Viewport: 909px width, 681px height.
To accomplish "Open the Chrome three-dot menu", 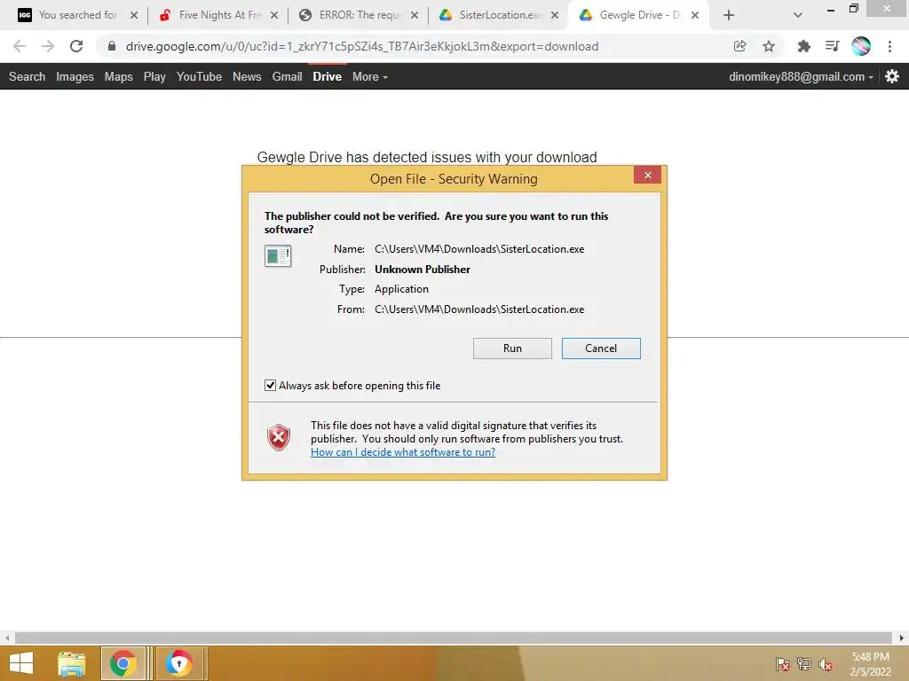I will click(x=889, y=46).
